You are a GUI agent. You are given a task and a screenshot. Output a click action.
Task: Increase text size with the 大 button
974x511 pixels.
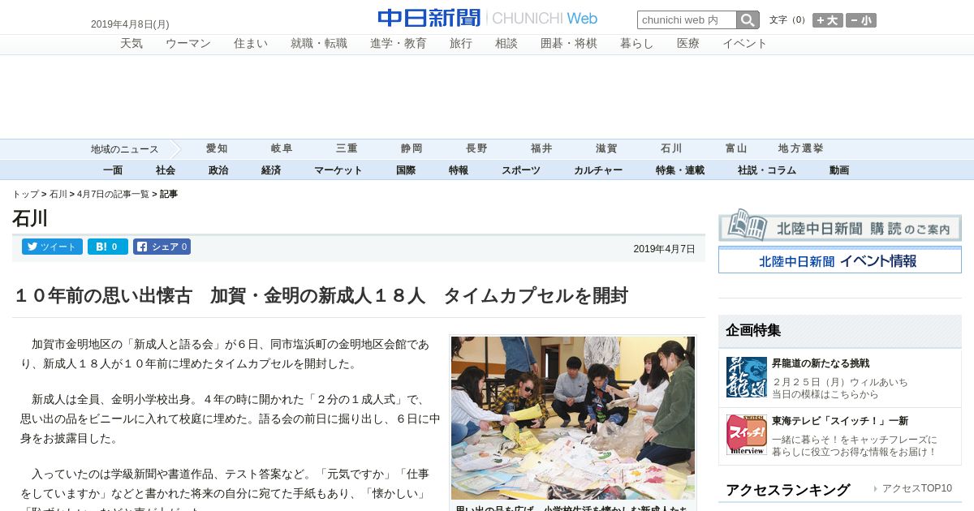828,20
